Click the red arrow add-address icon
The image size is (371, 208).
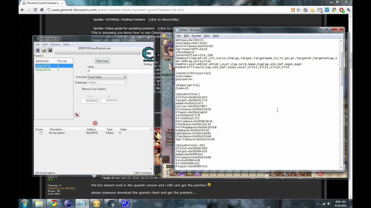click(77, 115)
